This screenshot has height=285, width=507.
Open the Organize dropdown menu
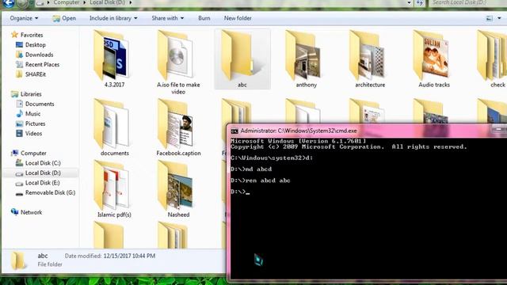24,18
